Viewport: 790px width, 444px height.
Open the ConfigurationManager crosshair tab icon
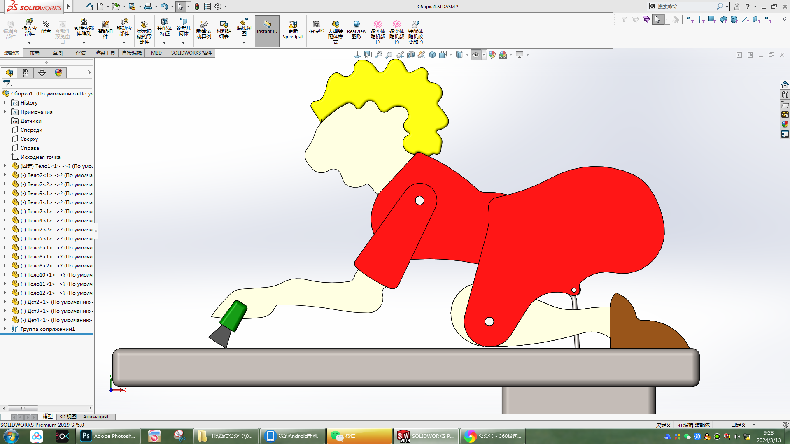coord(42,73)
